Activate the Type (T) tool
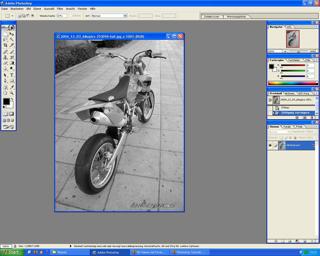Screen dimensions: 320x256 (x=12, y=75)
